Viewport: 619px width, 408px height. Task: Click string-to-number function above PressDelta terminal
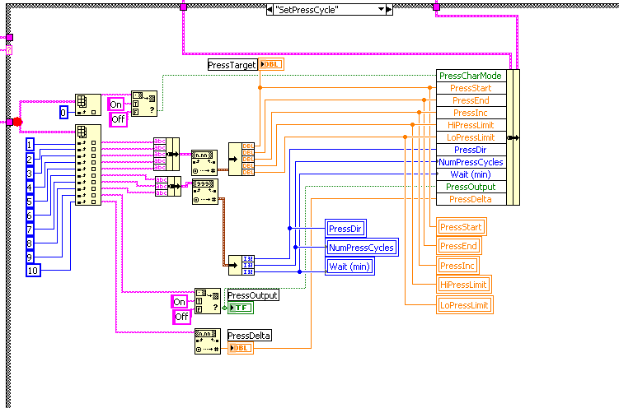coord(207,341)
